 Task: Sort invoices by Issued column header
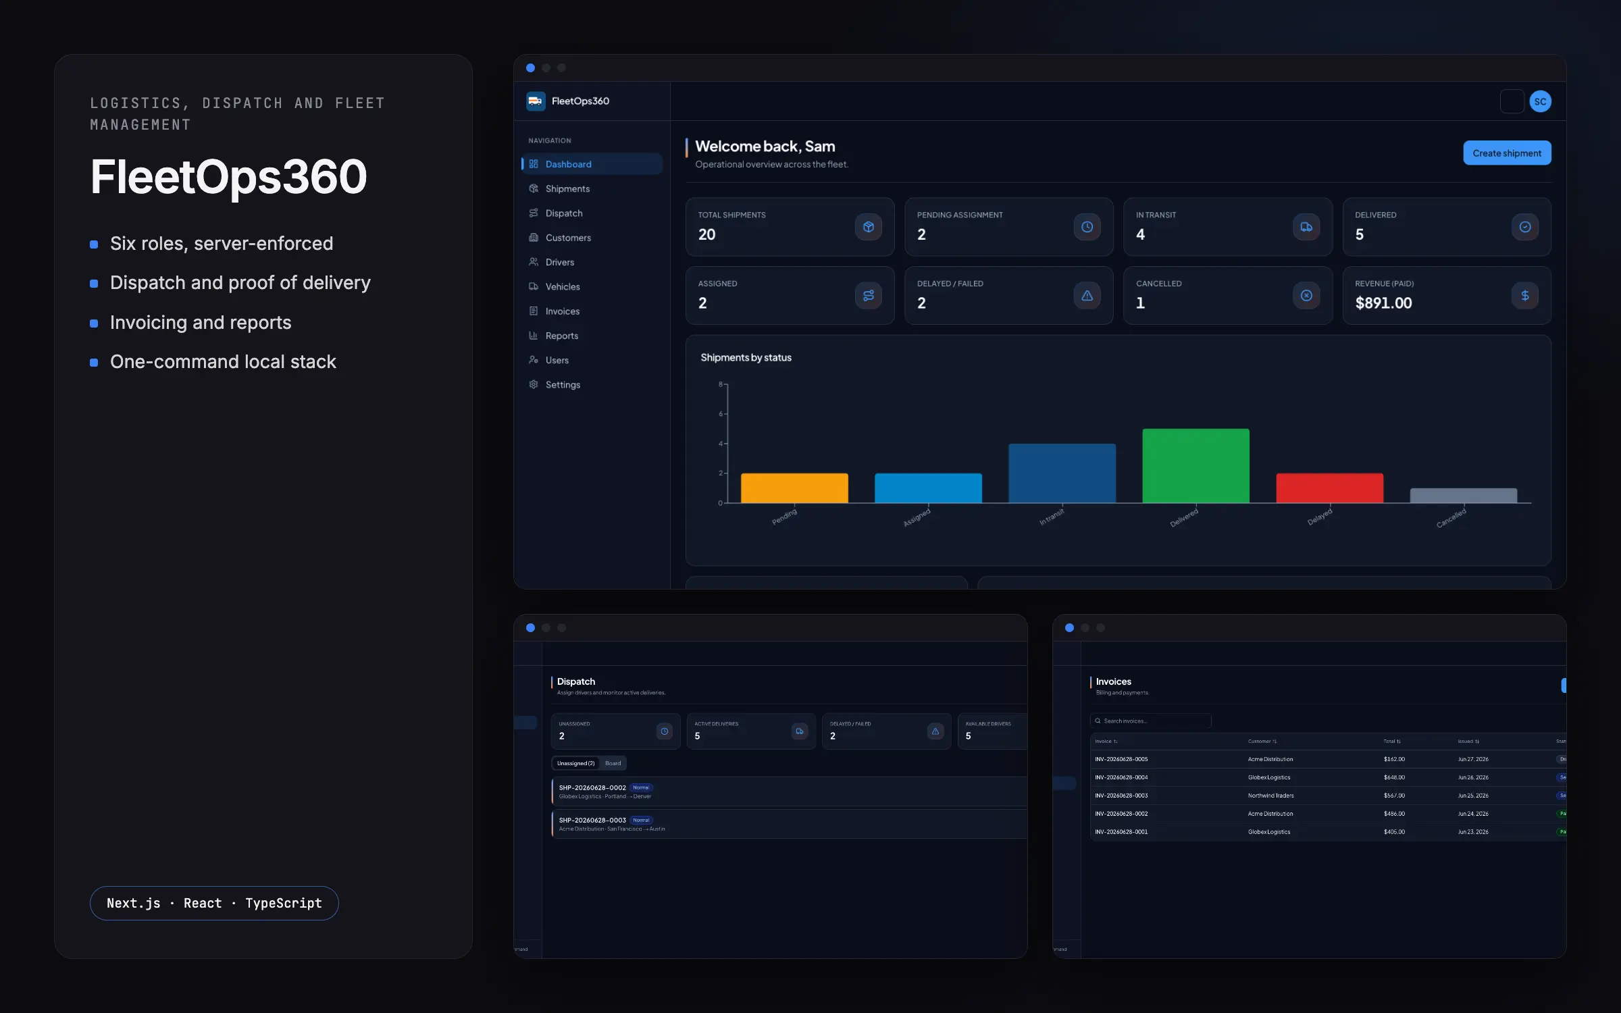1468,742
